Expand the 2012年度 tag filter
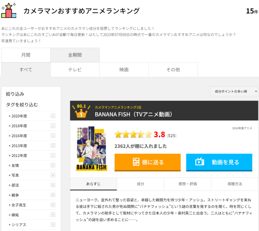 click(31, 156)
